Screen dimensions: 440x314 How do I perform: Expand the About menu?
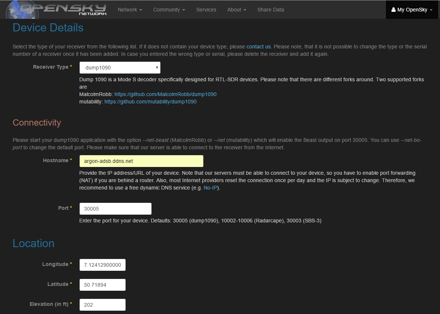tap(237, 10)
